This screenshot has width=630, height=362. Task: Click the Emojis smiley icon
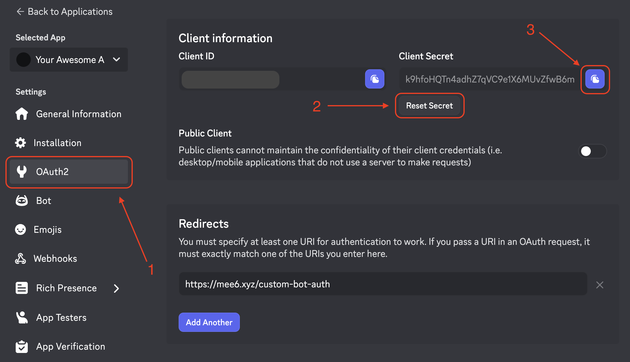coord(21,229)
